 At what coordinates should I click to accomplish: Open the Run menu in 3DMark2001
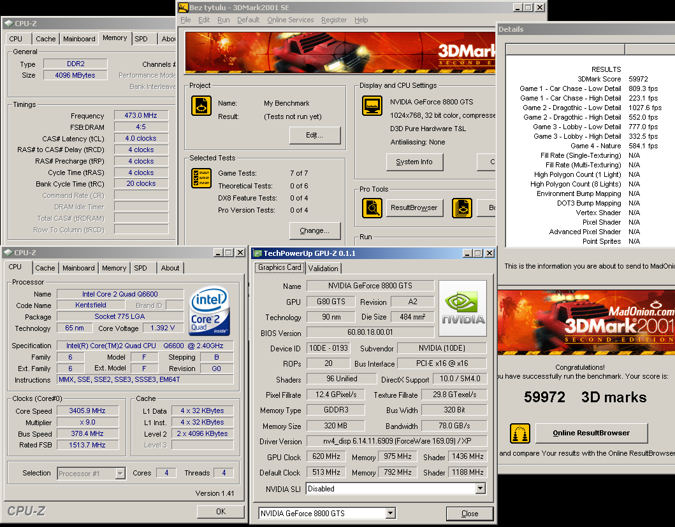click(224, 20)
